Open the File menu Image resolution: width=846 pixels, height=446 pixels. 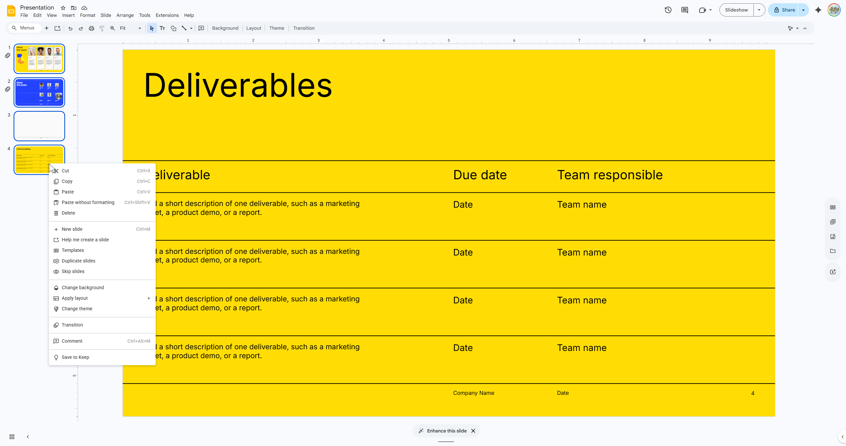coord(24,15)
